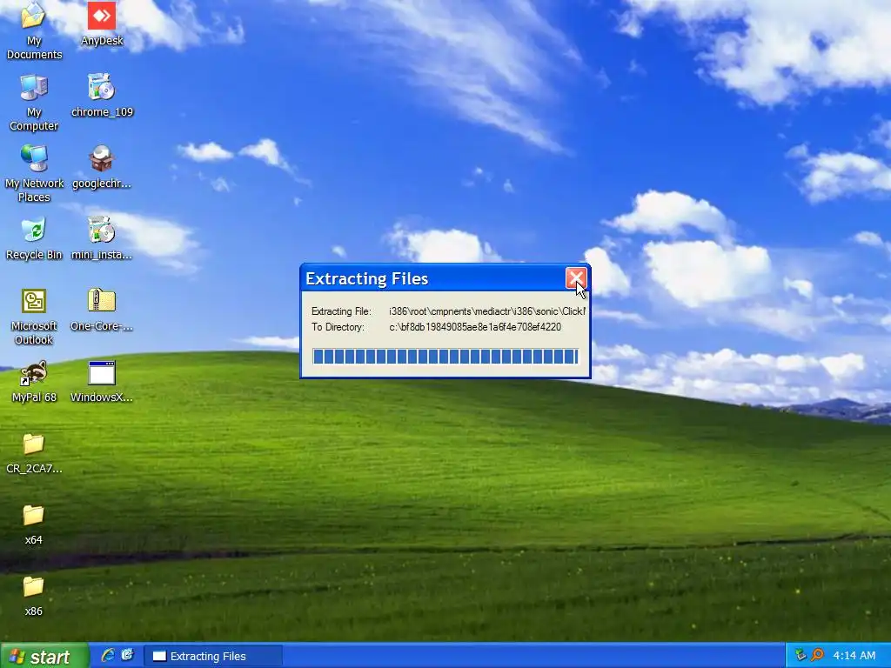Click the extraction progress bar
This screenshot has height=668, width=891.
(x=445, y=356)
